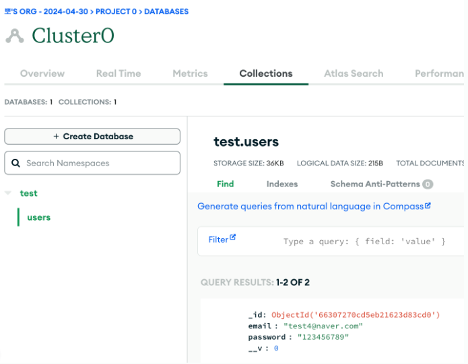Click the password value "123456789"
Screen dimensions: 468x364
click(323, 337)
